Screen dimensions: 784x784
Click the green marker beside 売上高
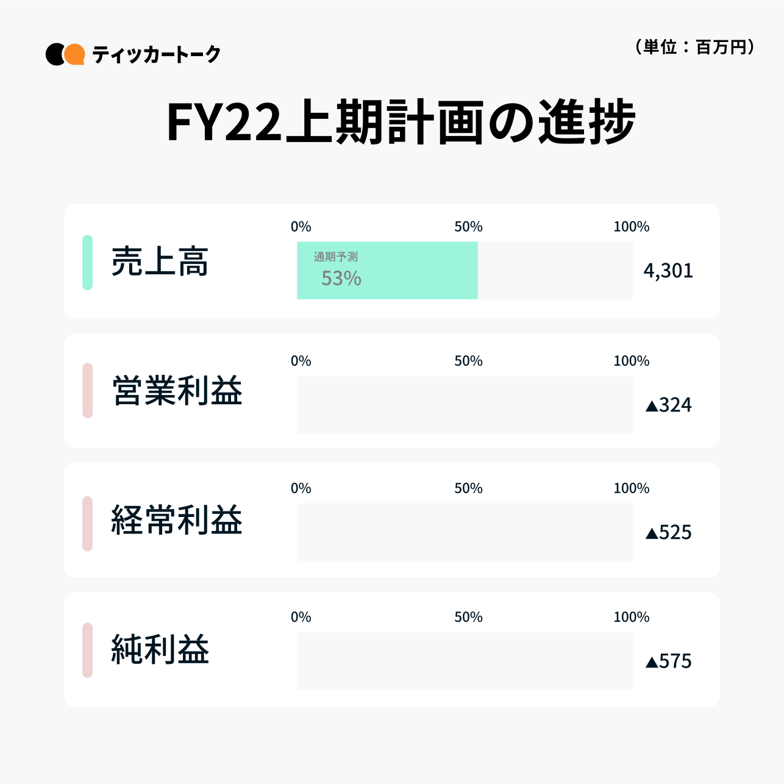87,262
